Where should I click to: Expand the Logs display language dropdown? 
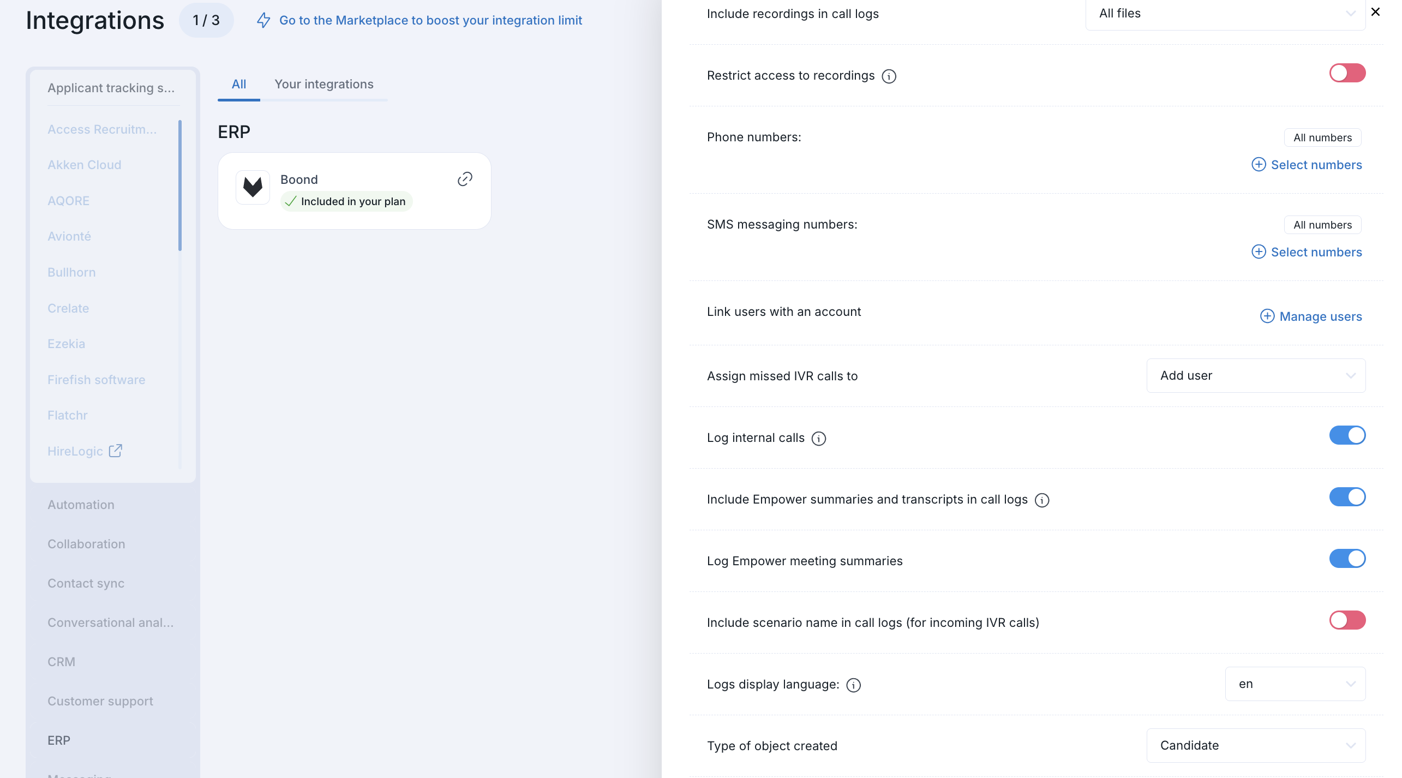(1295, 684)
